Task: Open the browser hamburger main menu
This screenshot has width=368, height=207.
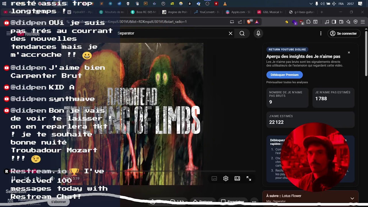Action: pyautogui.click(x=363, y=22)
